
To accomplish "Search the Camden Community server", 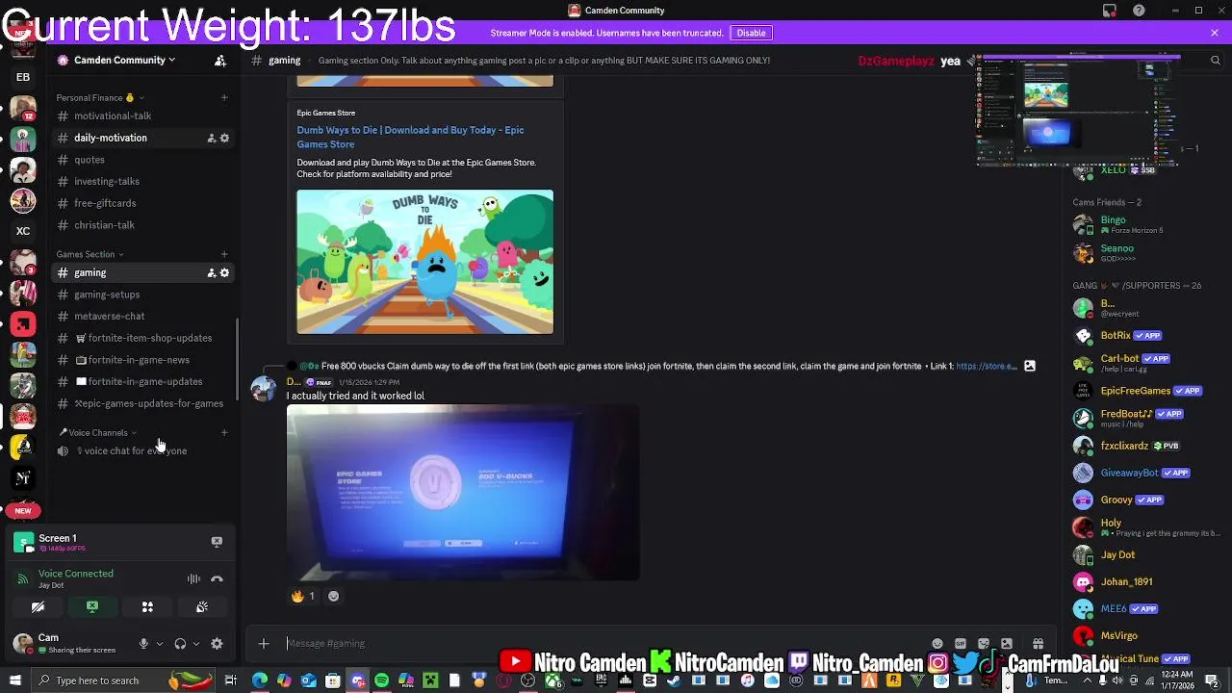I will point(1215,60).
